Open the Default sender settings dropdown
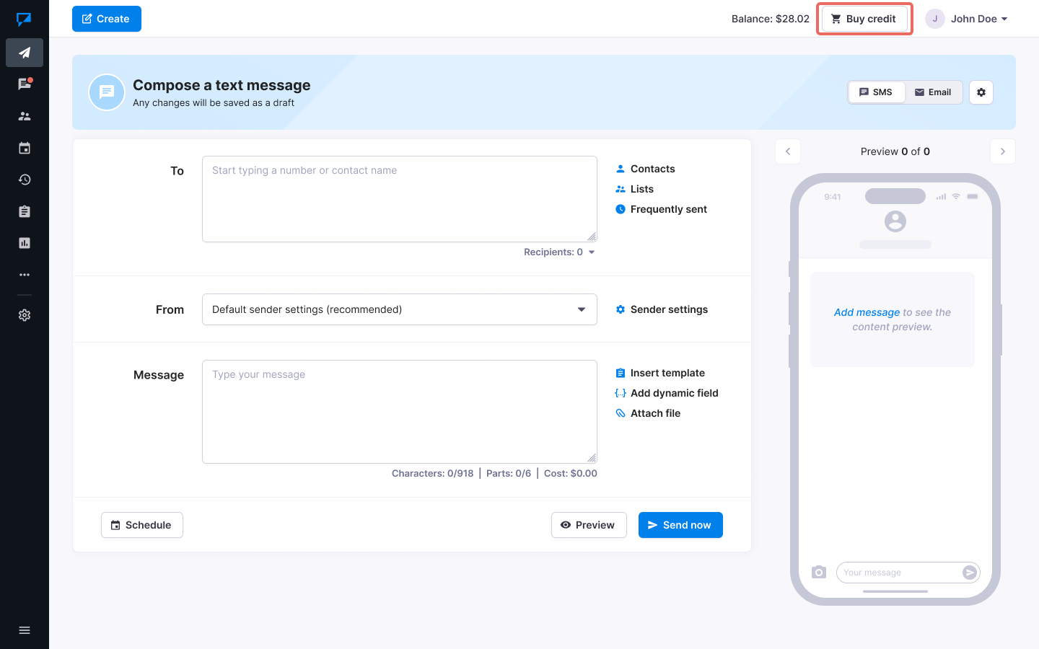The height and width of the screenshot is (649, 1039). (400, 309)
